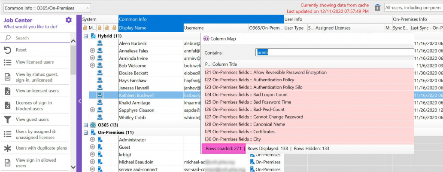Select the radio indicator for service aad-connect

92,169
